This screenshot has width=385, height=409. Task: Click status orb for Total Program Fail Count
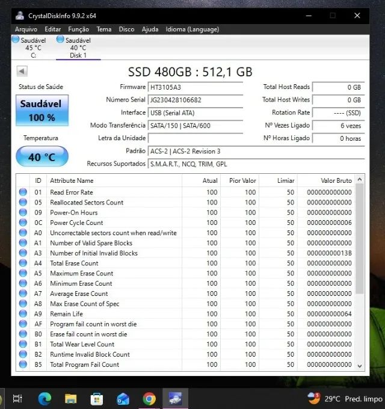tap(23, 364)
